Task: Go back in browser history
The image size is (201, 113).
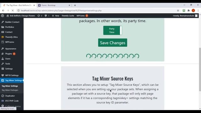Action: click(x=3, y=10)
